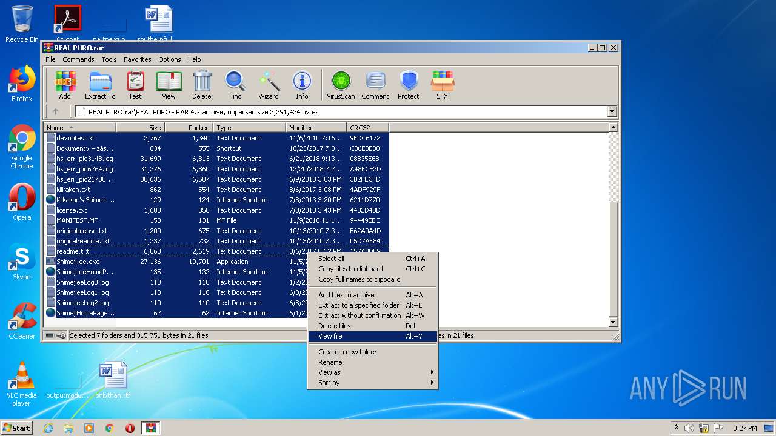Open CCleaner desktop shortcut
776x436 pixels.
pos(22,321)
